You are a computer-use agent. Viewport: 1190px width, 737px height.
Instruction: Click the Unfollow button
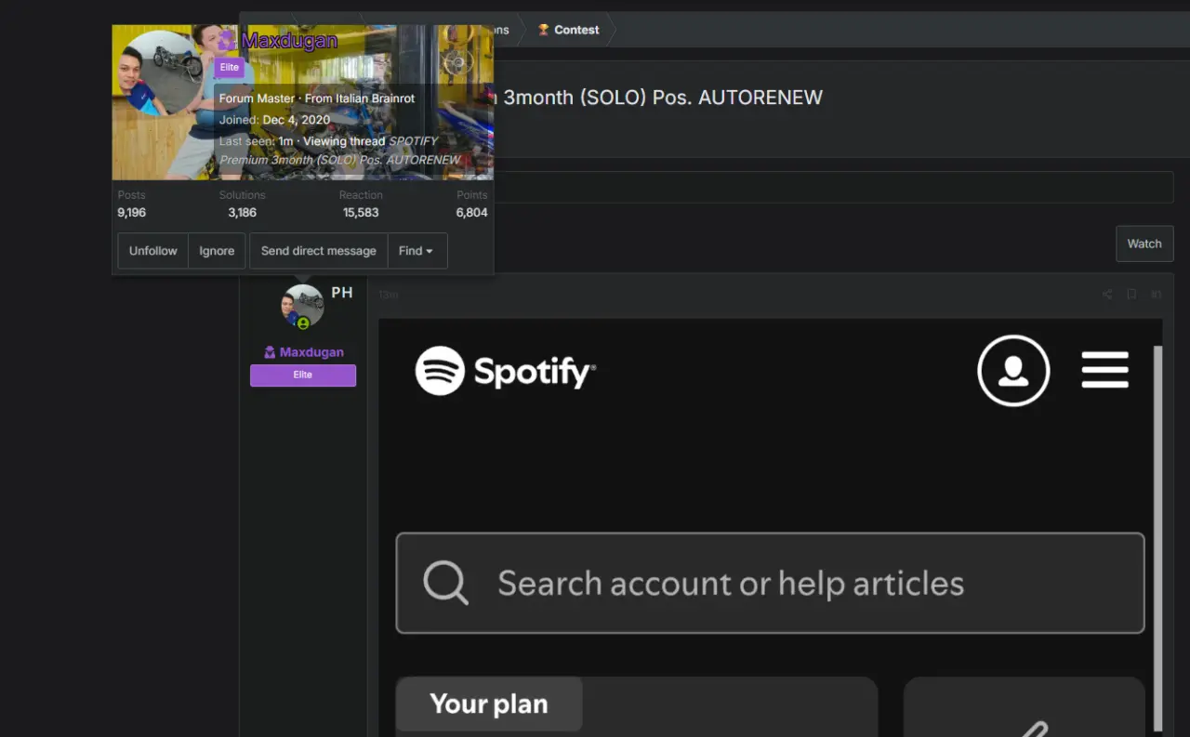point(153,251)
